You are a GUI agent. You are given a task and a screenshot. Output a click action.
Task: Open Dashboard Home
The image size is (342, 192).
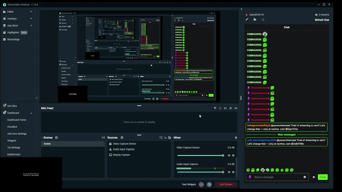[17, 120]
